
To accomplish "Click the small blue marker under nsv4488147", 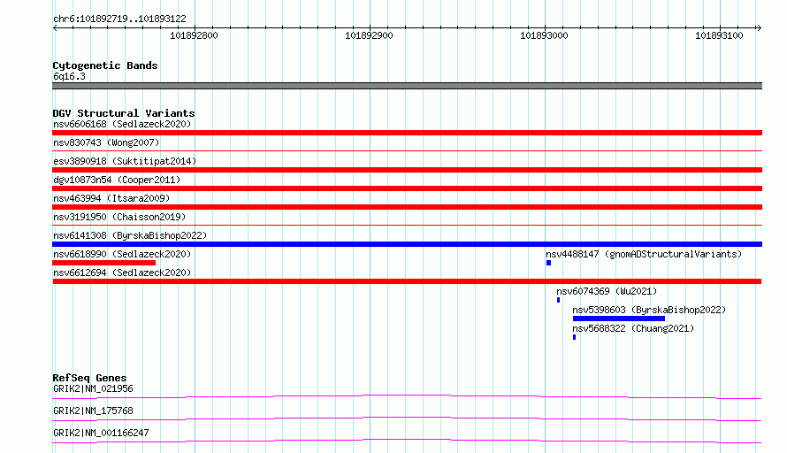I will pos(548,263).
